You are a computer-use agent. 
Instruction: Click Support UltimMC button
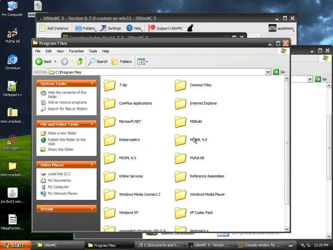point(166,28)
